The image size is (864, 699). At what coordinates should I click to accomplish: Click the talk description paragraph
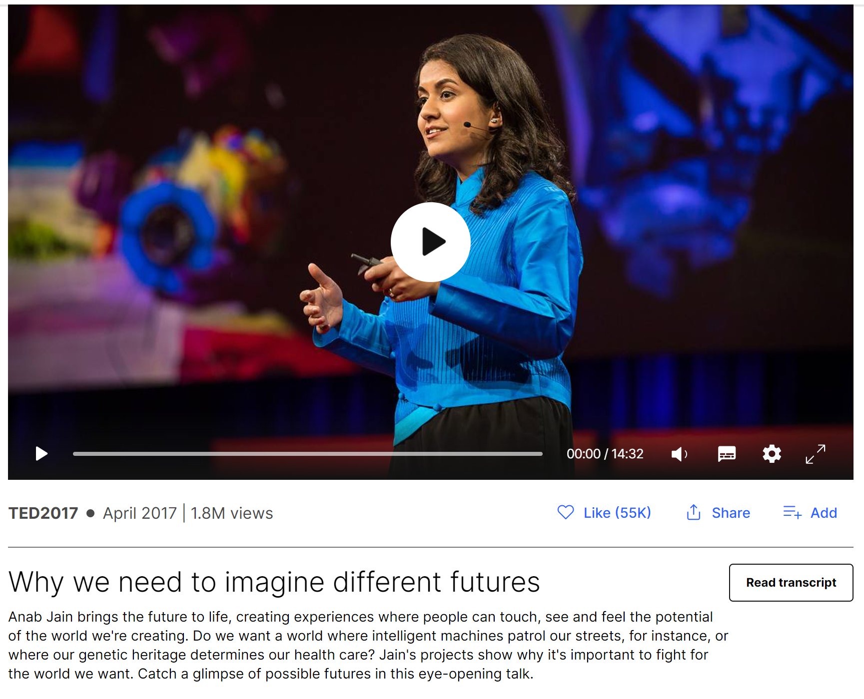click(368, 645)
